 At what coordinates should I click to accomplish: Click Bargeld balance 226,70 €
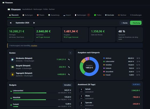coord(62,67)
